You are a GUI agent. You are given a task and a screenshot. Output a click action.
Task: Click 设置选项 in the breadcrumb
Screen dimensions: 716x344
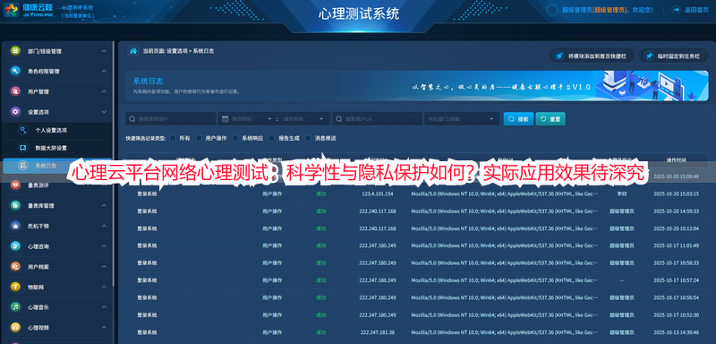pos(176,51)
